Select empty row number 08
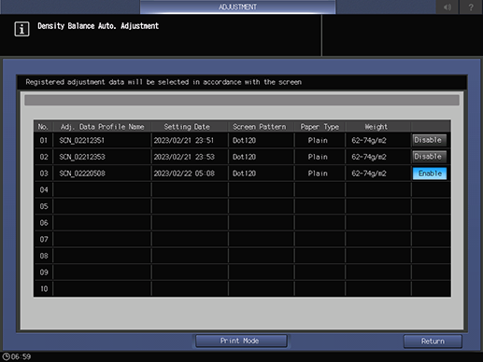Image resolution: width=483 pixels, height=362 pixels. [44, 256]
